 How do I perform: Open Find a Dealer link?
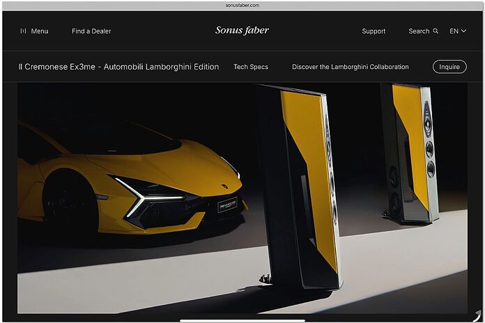click(x=91, y=31)
